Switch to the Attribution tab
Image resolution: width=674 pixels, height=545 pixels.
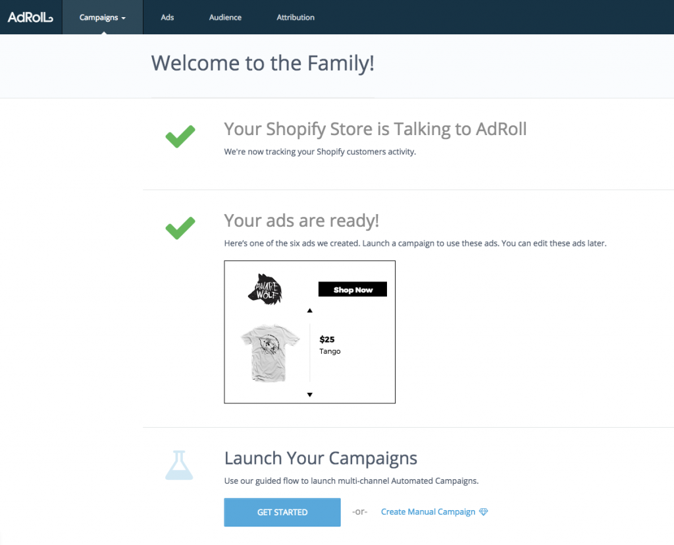point(296,17)
